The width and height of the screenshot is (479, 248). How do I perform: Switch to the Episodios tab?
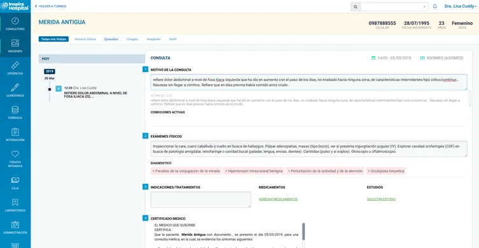(111, 39)
